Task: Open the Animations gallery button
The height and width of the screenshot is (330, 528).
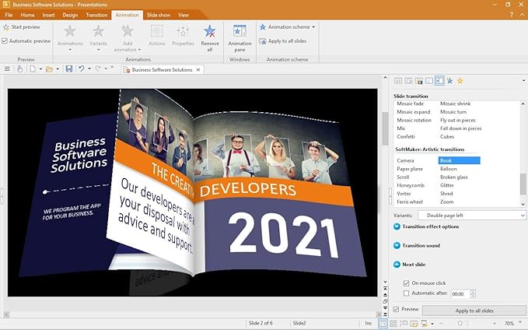Action: coord(70,38)
